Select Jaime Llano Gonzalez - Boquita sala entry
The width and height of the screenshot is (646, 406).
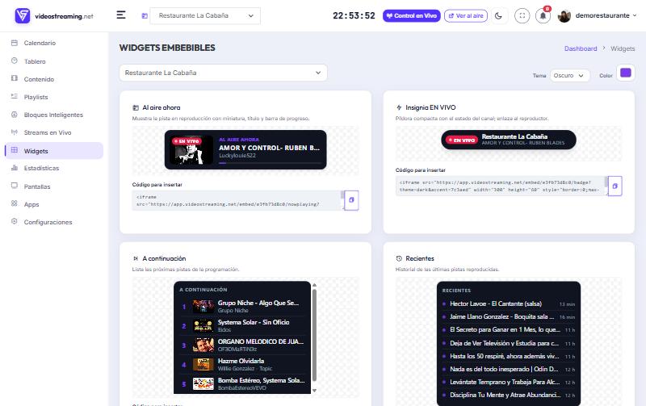(509, 316)
